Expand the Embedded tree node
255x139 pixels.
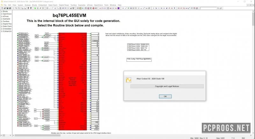(2, 29)
